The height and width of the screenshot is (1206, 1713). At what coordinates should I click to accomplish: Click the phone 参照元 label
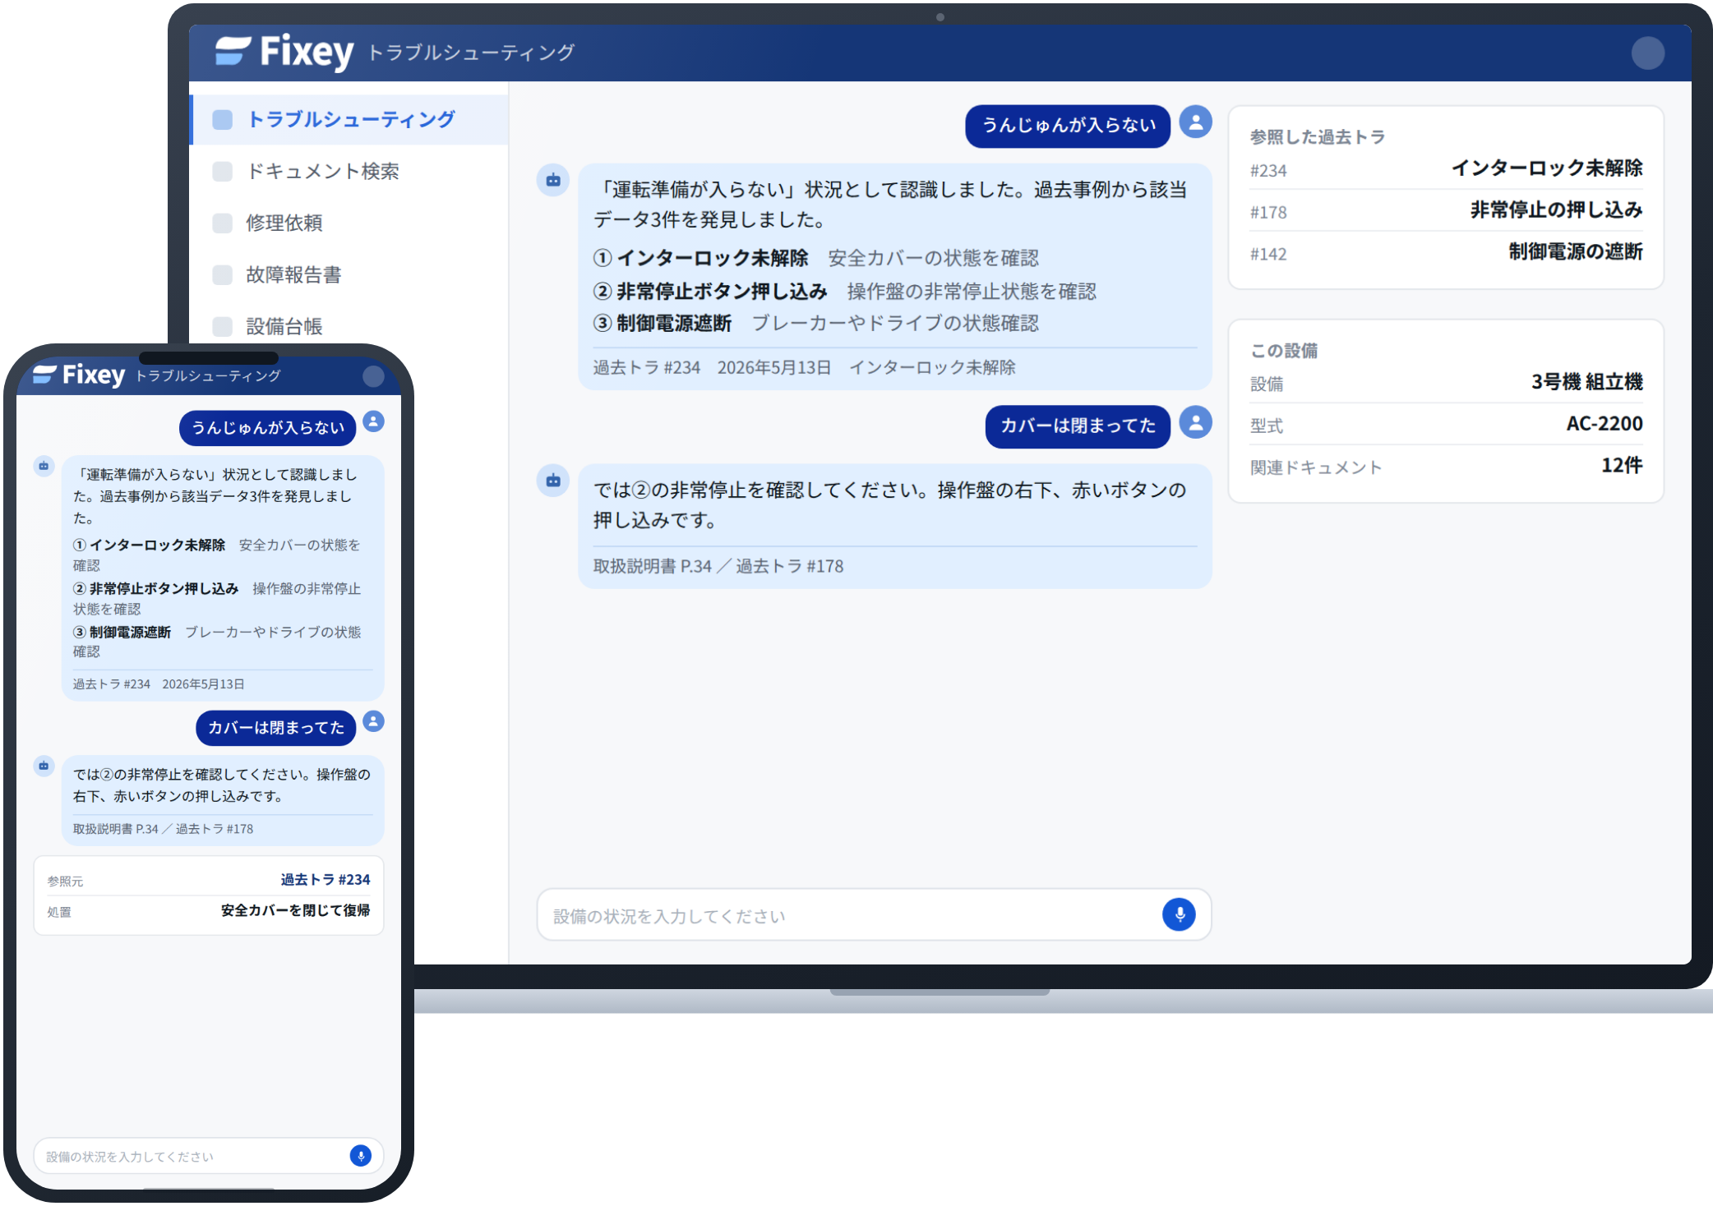pyautogui.click(x=65, y=881)
